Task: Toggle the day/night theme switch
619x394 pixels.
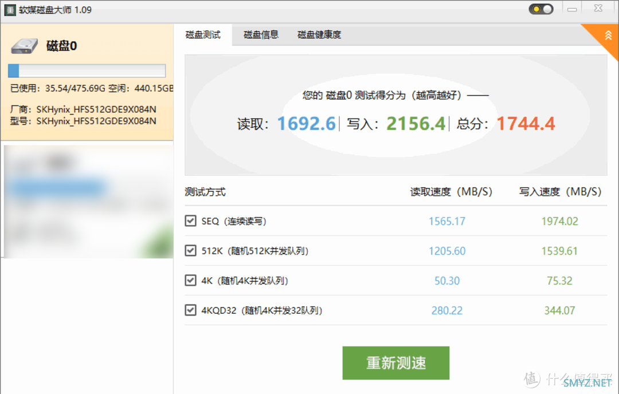Action: 541,10
